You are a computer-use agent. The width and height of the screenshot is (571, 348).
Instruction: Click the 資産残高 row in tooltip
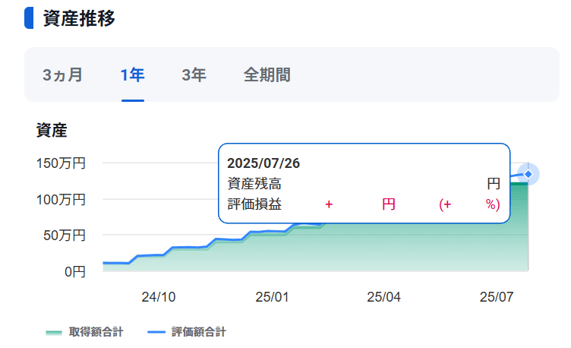click(364, 184)
